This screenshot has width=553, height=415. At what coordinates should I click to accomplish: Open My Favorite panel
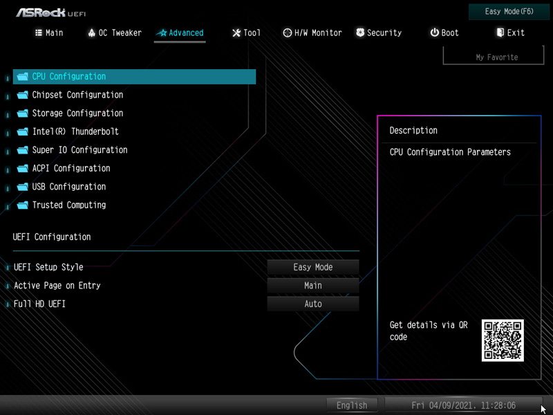[494, 57]
